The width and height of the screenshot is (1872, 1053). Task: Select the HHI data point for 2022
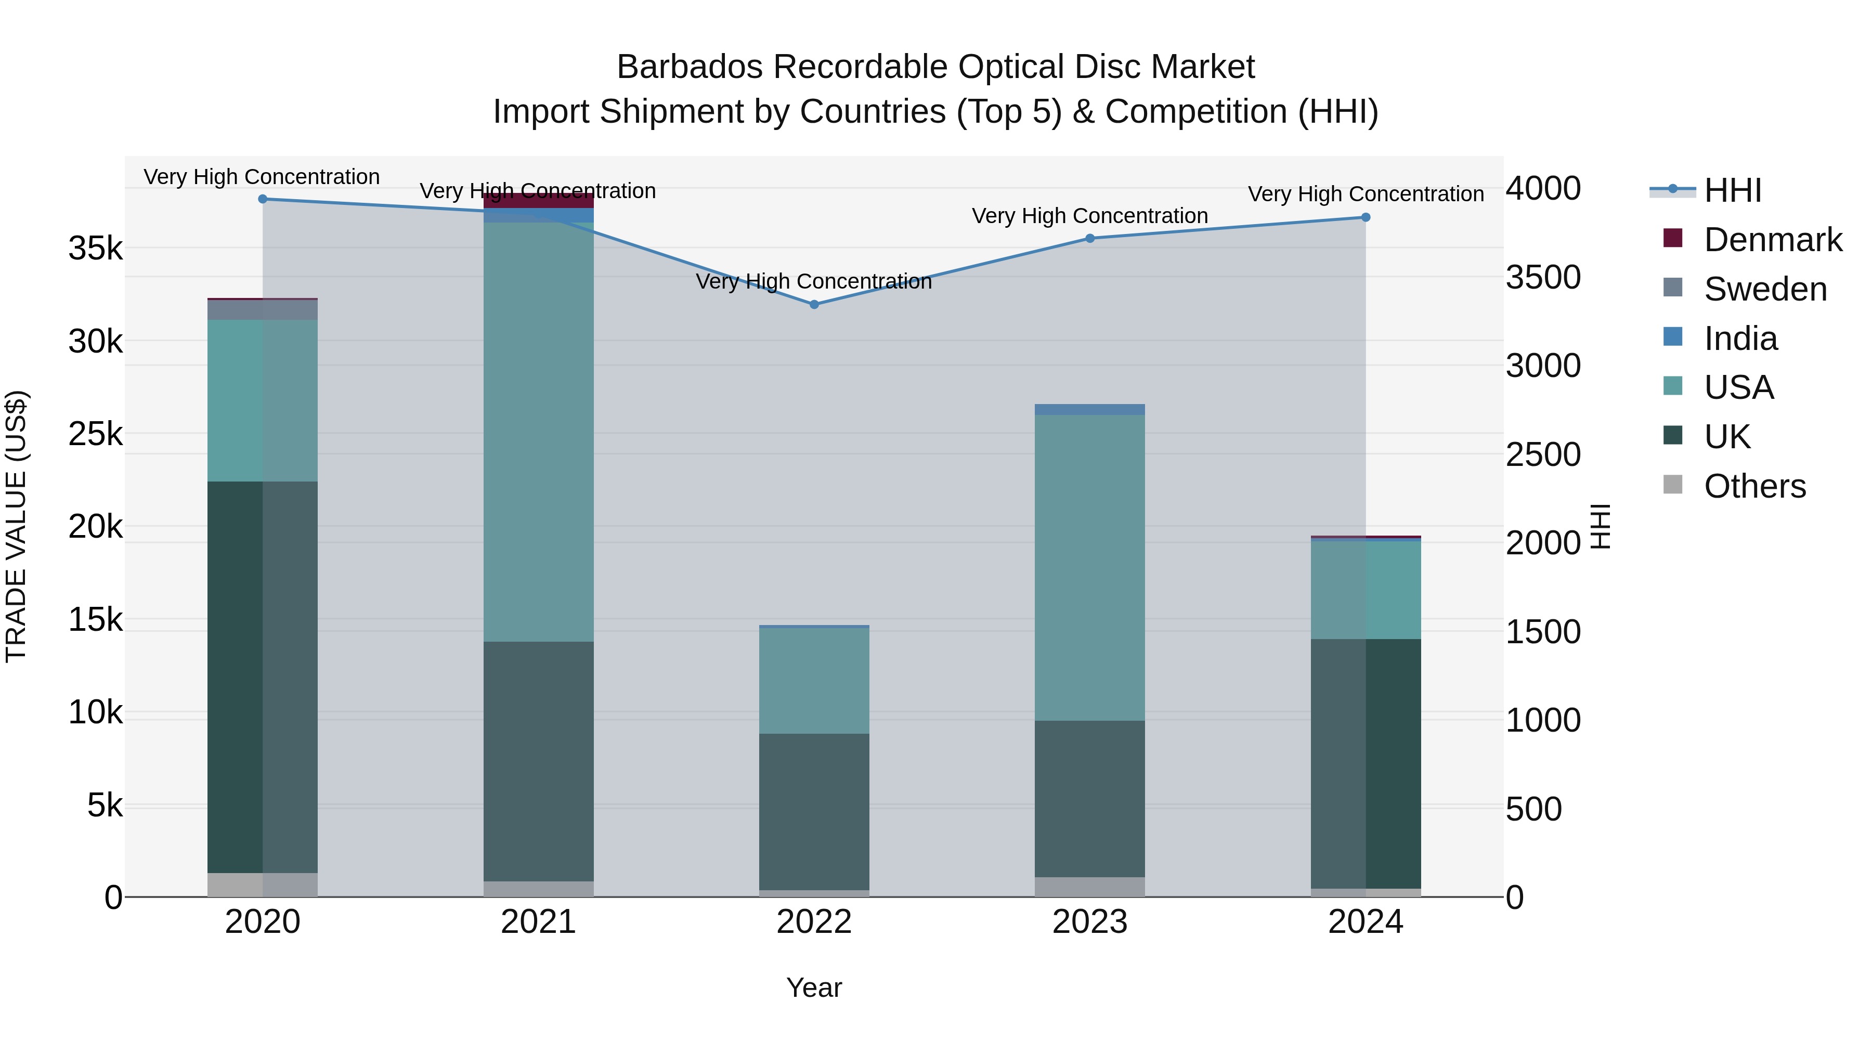pyautogui.click(x=814, y=305)
